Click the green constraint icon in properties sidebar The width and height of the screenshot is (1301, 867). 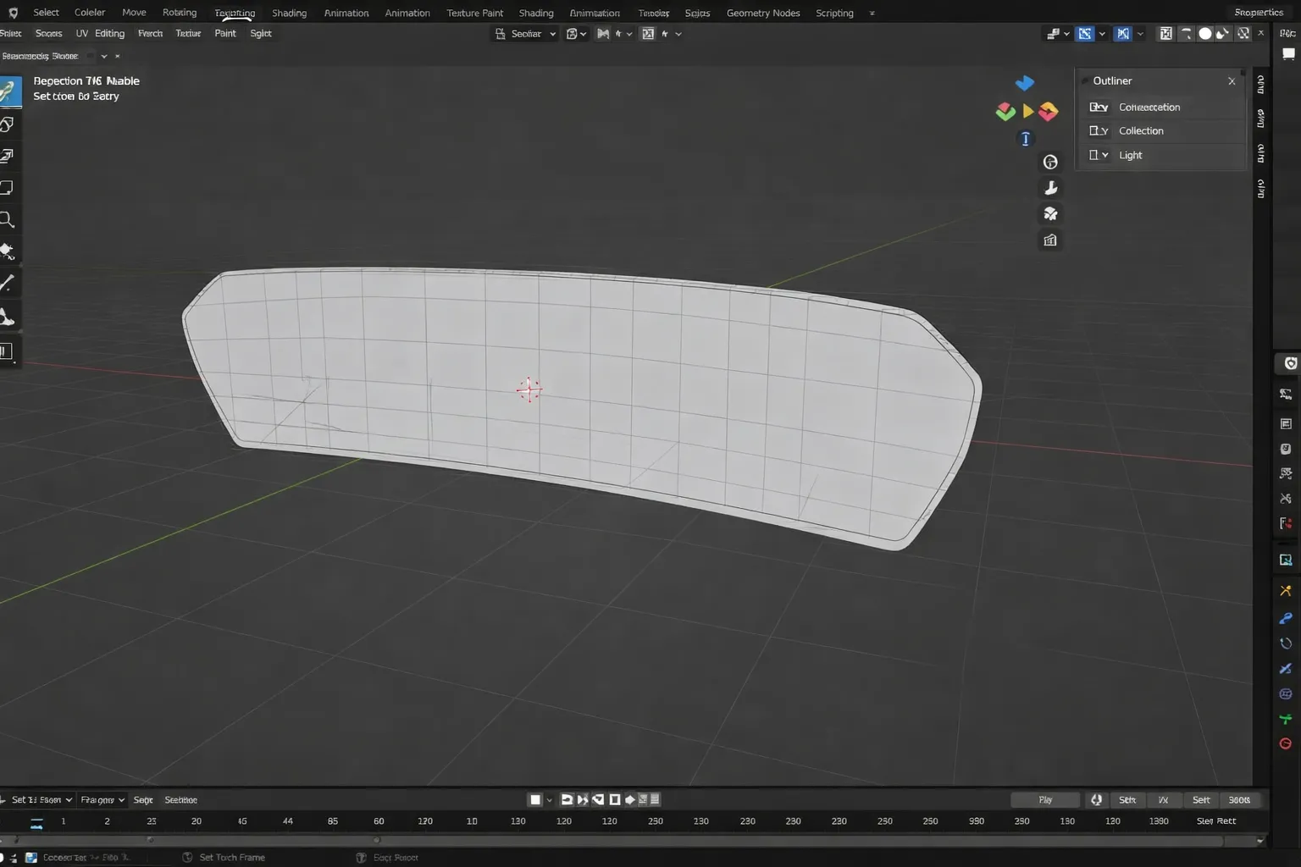[1285, 719]
